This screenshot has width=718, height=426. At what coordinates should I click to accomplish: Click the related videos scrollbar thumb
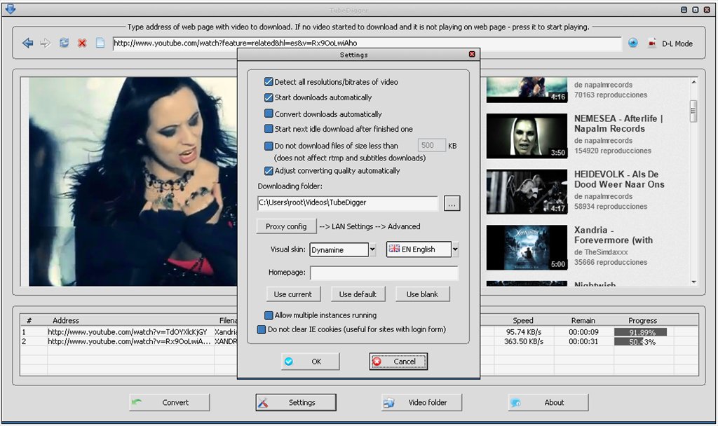pyautogui.click(x=693, y=111)
